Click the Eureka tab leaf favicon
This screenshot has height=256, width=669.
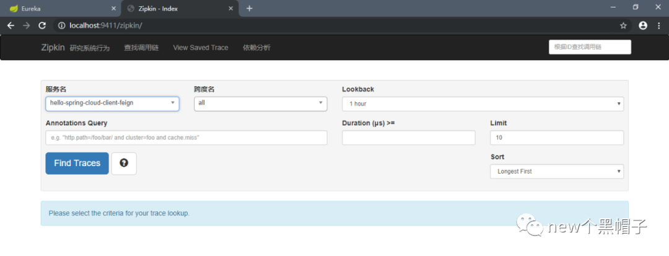point(14,9)
